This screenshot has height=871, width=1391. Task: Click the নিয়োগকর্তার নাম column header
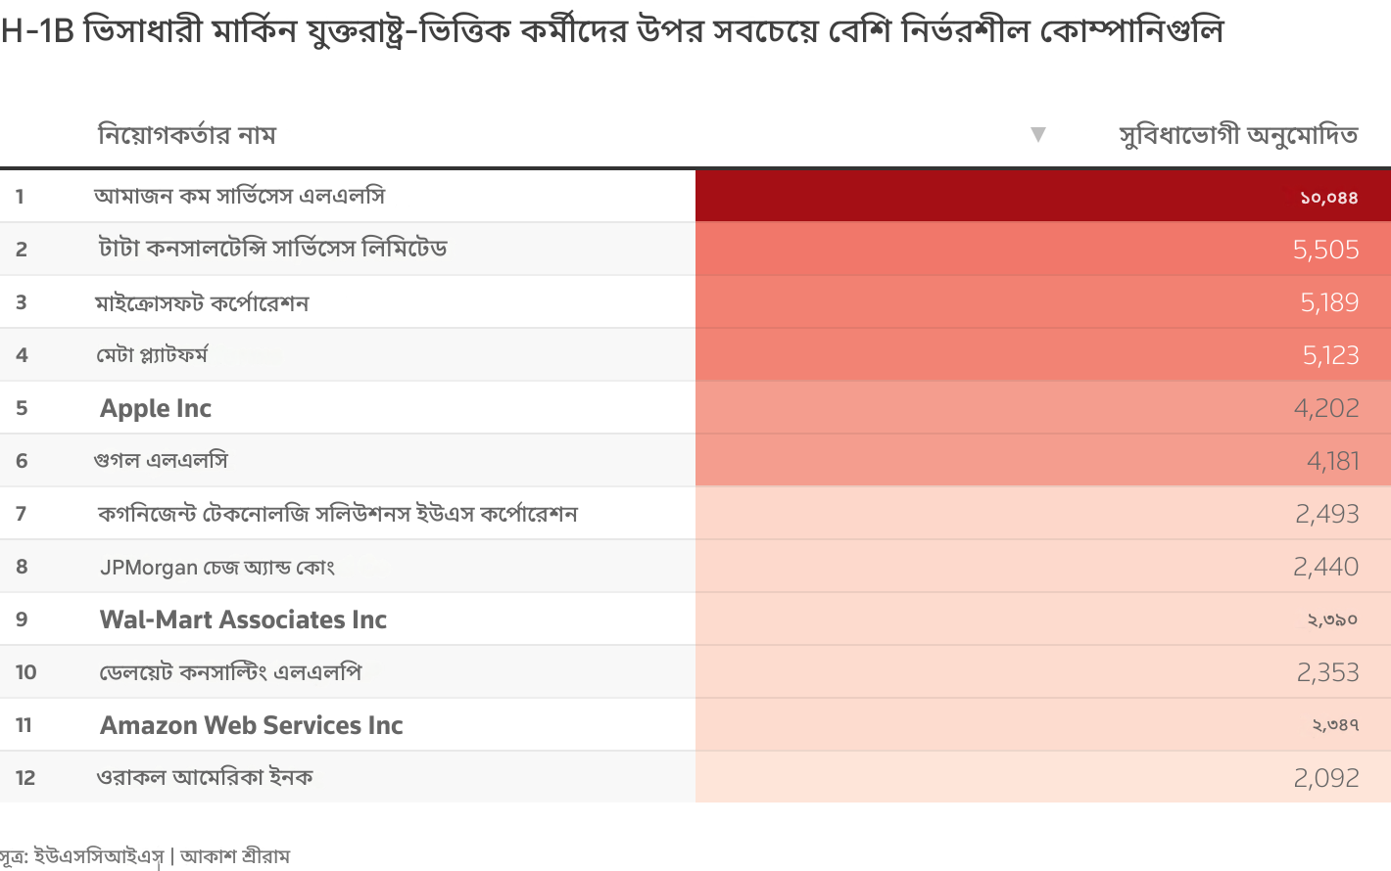coord(187,134)
